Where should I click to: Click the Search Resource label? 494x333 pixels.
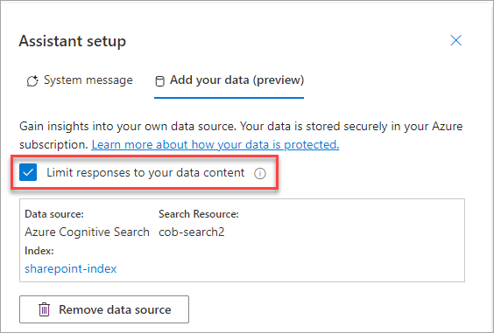coord(199,214)
